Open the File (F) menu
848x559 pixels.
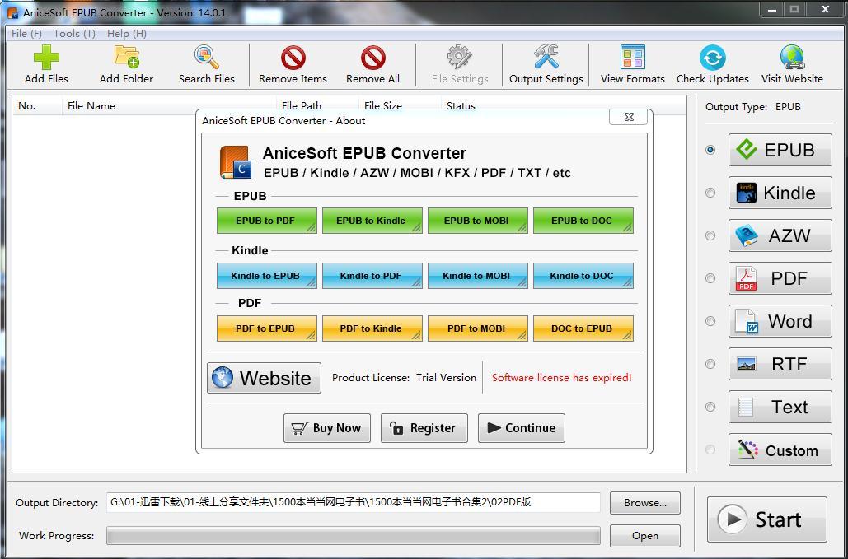tap(26, 34)
